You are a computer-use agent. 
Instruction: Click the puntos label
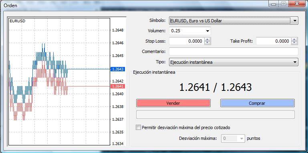tap(254, 139)
